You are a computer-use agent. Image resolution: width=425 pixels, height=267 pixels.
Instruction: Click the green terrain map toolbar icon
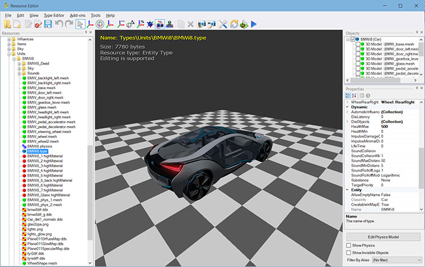(x=244, y=24)
